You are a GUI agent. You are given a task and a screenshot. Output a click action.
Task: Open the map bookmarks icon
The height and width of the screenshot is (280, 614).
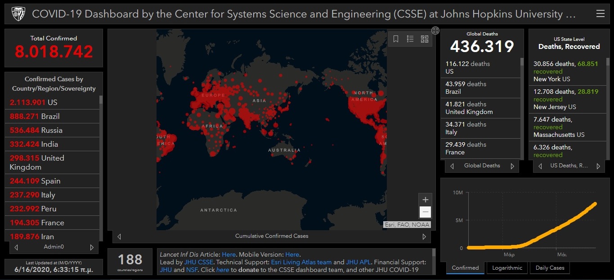pos(396,39)
